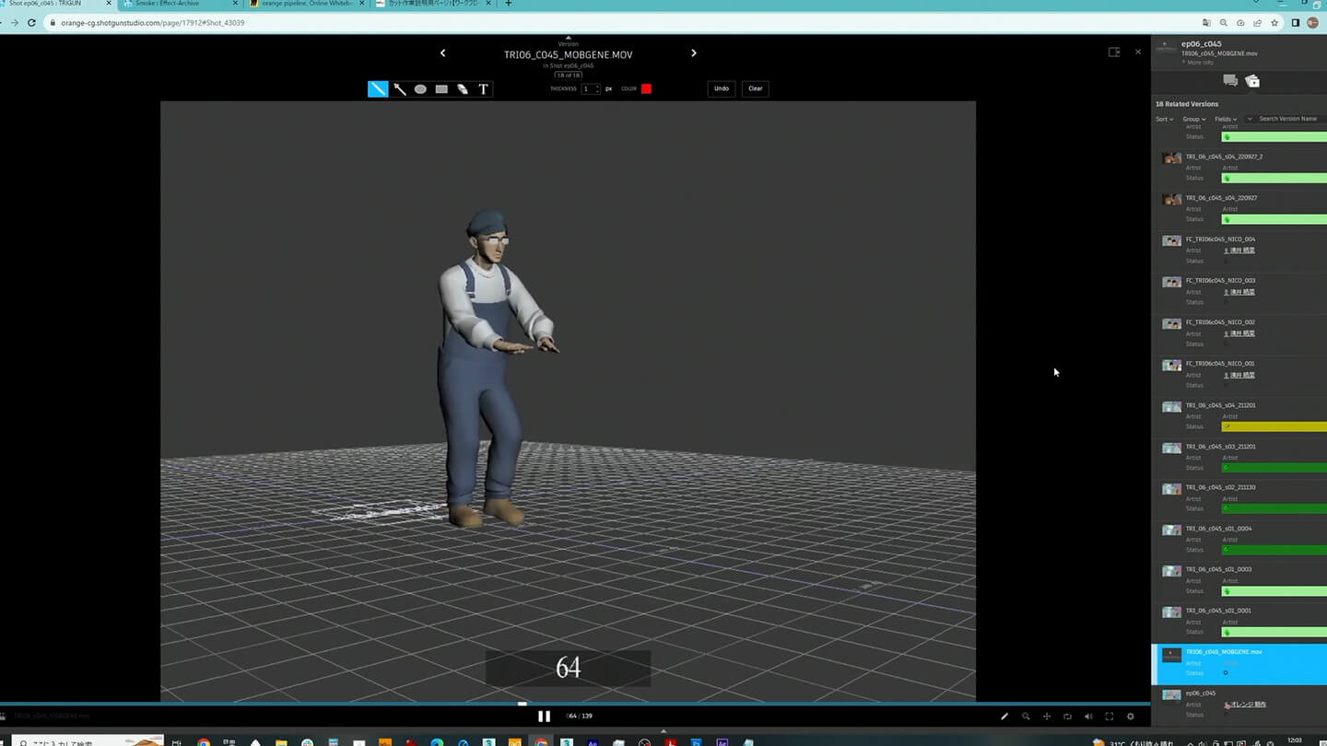1327x746 pixels.
Task: Expand More info under ep06_c045
Action: coord(1199,63)
